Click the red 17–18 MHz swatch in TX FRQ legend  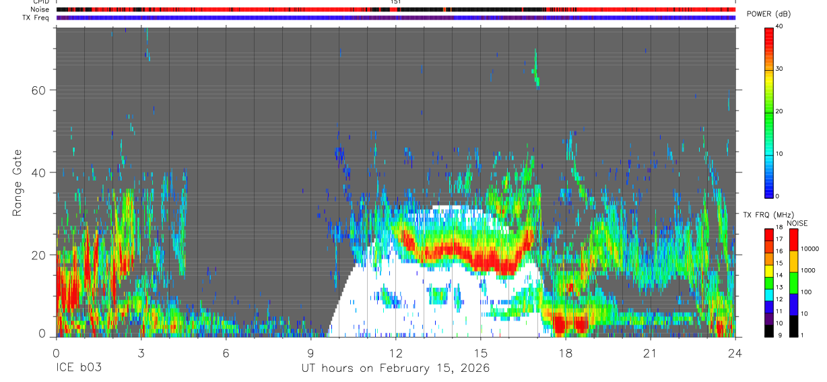point(769,235)
